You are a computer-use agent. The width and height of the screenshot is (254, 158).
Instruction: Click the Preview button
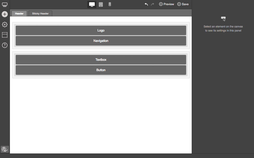point(167,4)
